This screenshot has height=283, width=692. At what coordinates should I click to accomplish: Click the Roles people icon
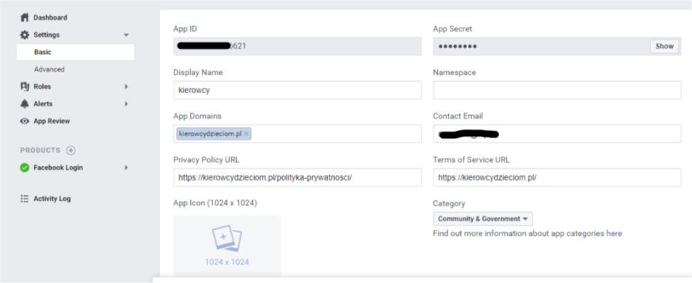[x=25, y=86]
